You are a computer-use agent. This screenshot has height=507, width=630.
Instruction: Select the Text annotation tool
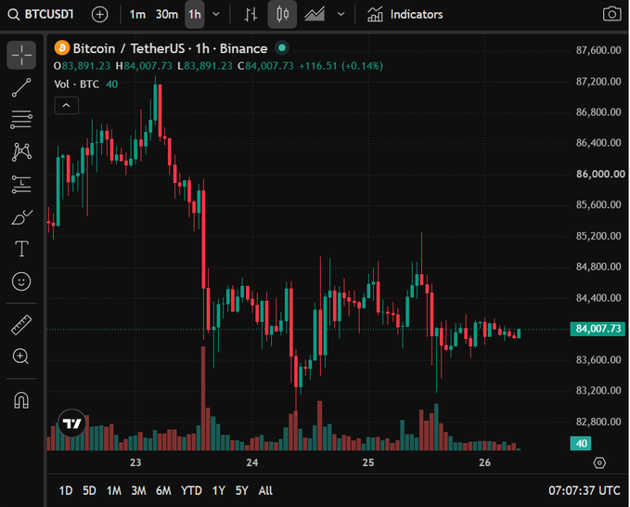click(21, 249)
